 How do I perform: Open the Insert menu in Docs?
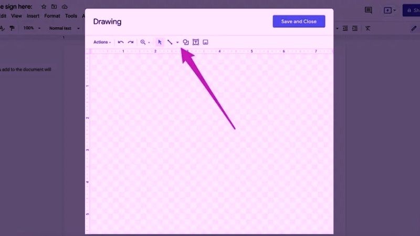pos(33,16)
